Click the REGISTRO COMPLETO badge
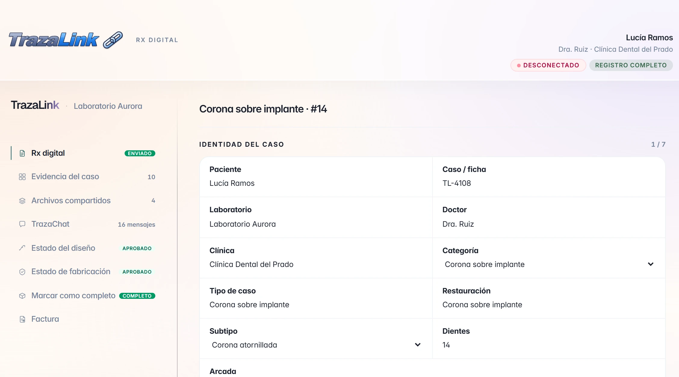The height and width of the screenshot is (377, 679). pyautogui.click(x=631, y=65)
